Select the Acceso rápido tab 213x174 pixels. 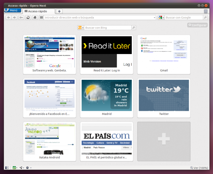pyautogui.click(x=39, y=11)
